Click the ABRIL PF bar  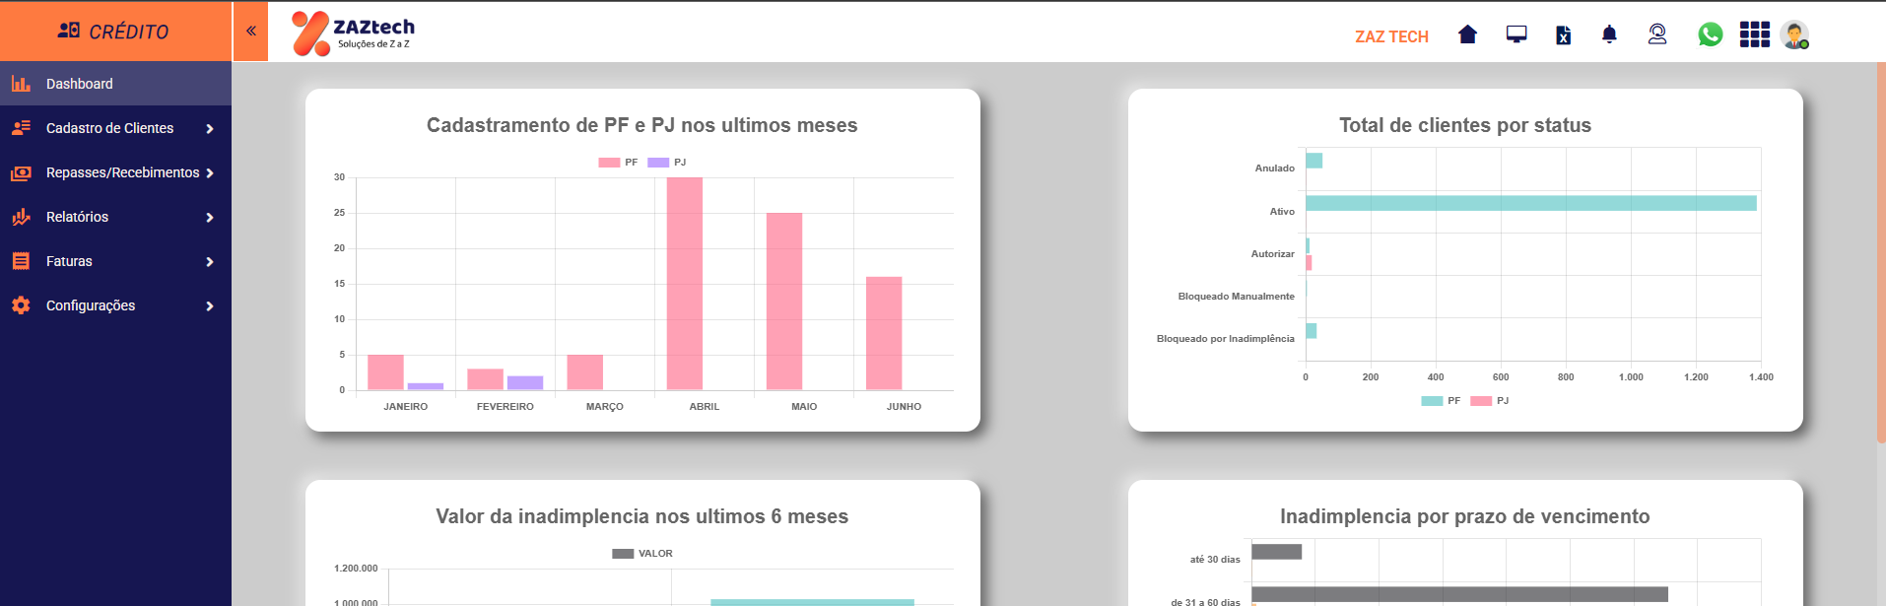pyautogui.click(x=685, y=284)
